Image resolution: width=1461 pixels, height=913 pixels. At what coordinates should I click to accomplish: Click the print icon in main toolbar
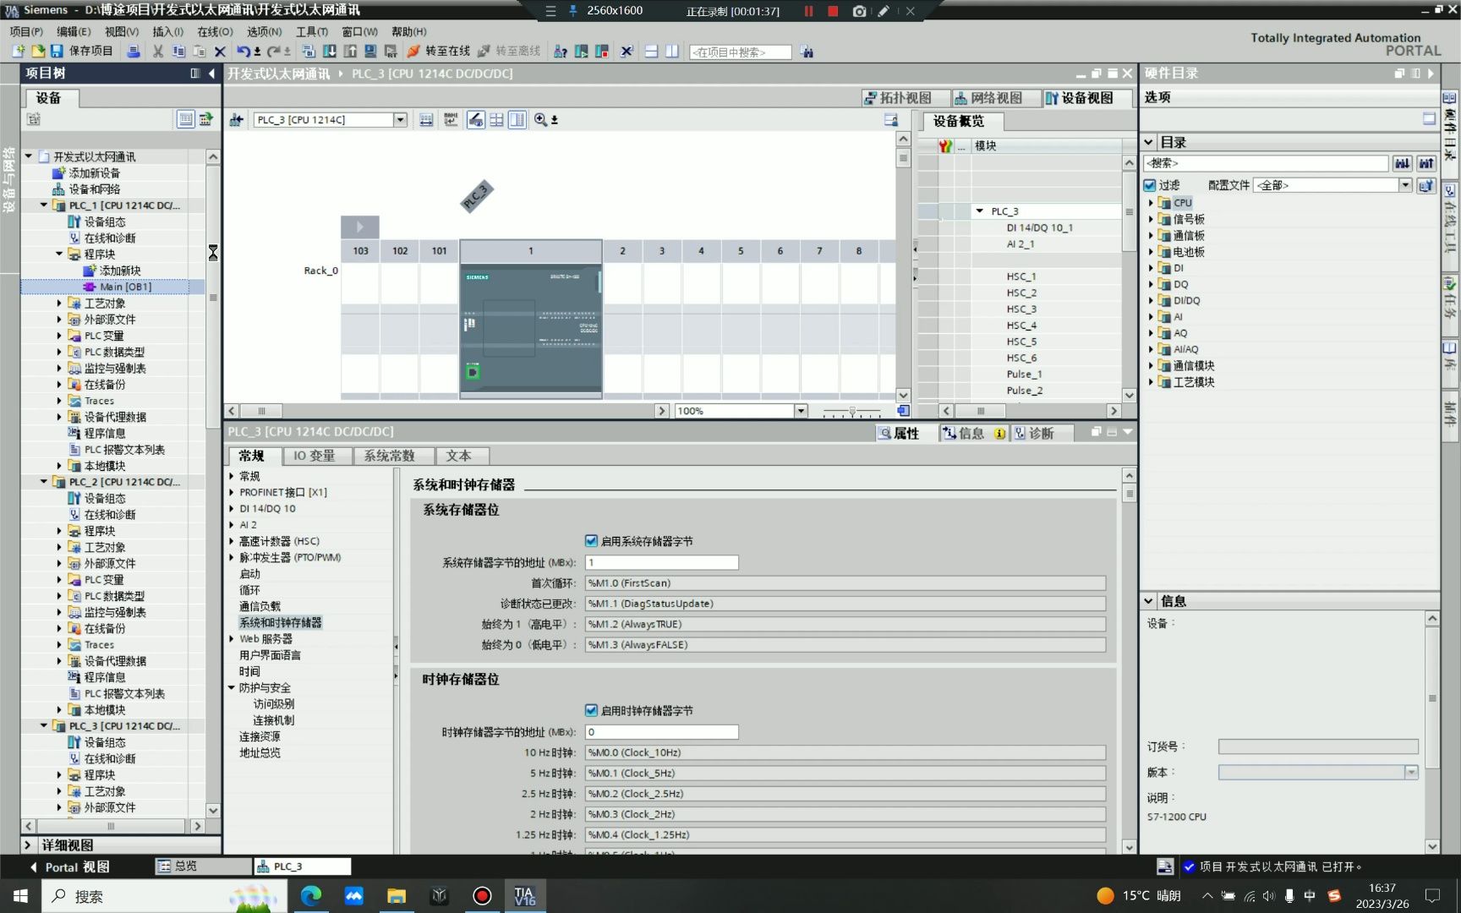pyautogui.click(x=133, y=52)
